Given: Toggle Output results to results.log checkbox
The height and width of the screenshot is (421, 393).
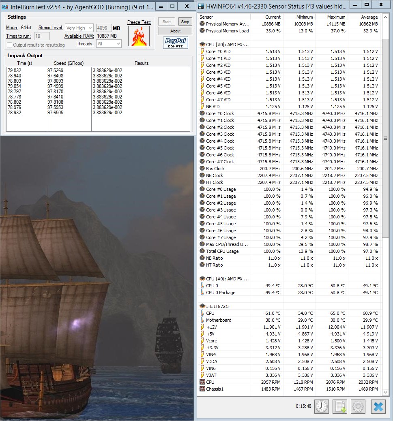Looking at the screenshot, I should tap(9, 45).
